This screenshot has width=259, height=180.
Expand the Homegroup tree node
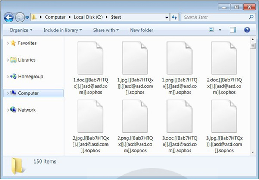coord(8,77)
